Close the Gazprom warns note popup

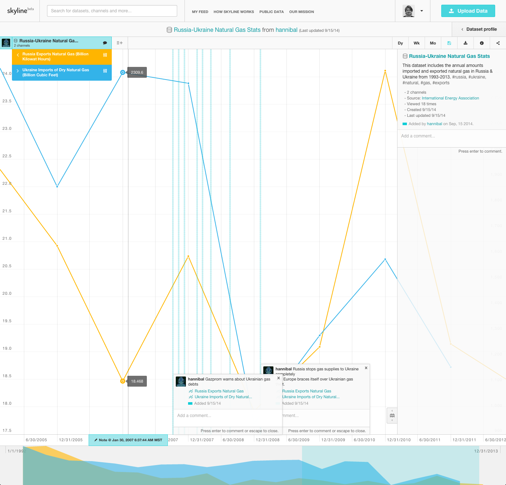[x=278, y=378]
